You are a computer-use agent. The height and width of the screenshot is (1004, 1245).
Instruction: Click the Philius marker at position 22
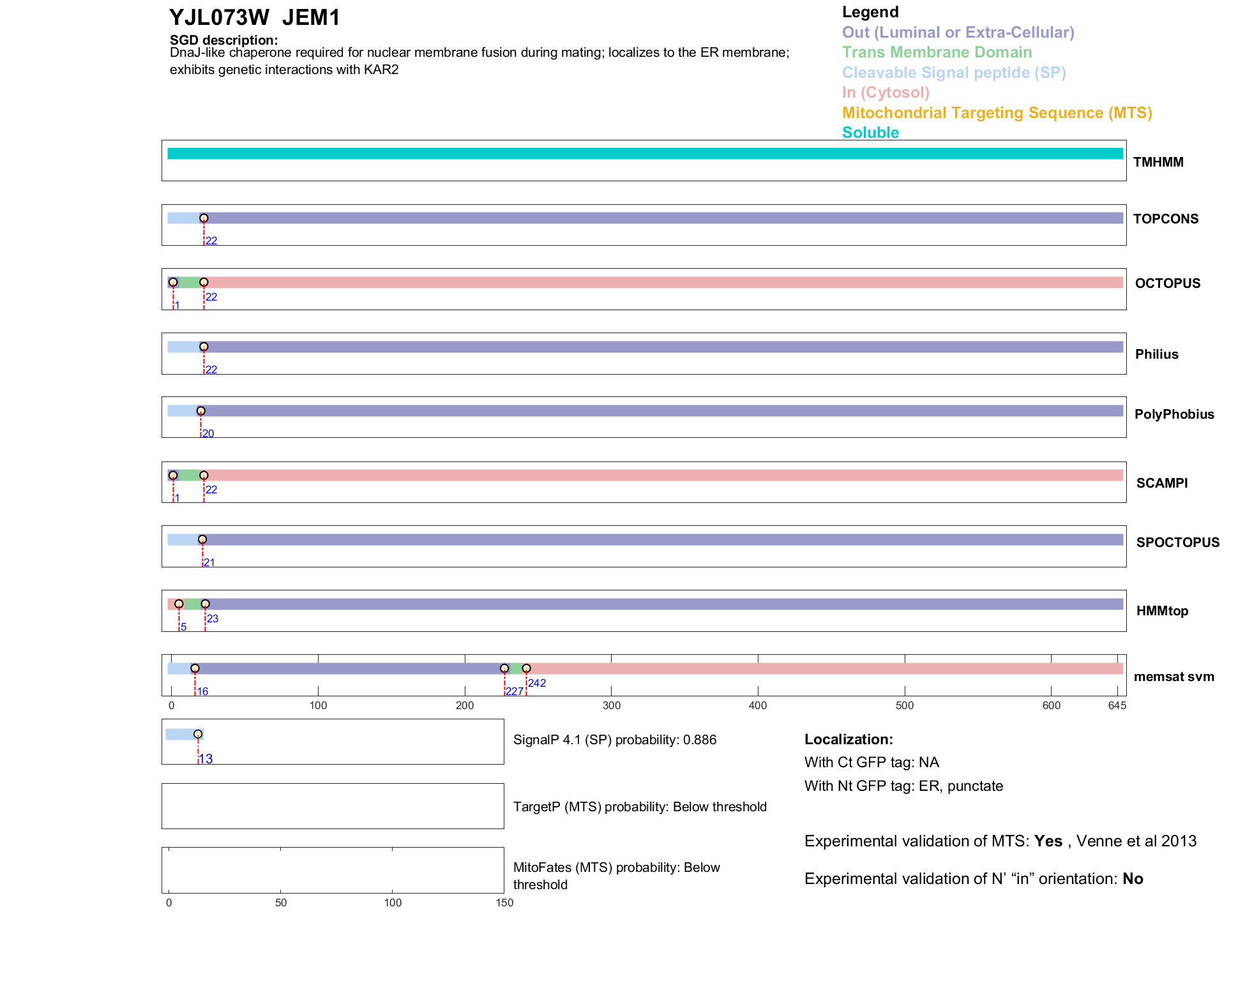tap(204, 347)
